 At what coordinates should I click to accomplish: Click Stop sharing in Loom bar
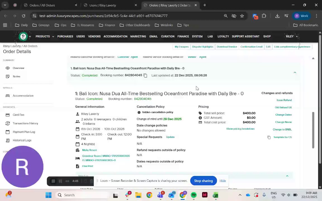pyautogui.click(x=203, y=181)
